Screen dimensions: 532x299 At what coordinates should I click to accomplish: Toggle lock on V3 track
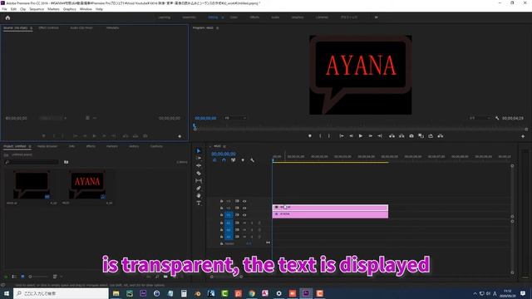coord(222,201)
